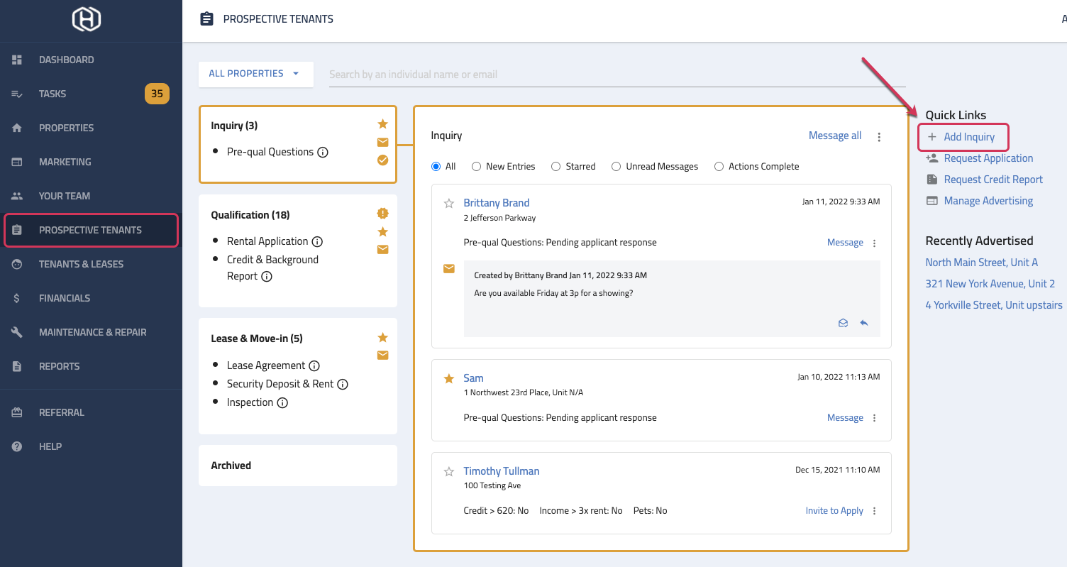This screenshot has height=567, width=1067.
Task: Click the checkmark icon in Inquiry card
Action: point(382,160)
